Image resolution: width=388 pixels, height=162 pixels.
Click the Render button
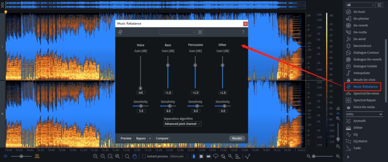tap(237, 138)
